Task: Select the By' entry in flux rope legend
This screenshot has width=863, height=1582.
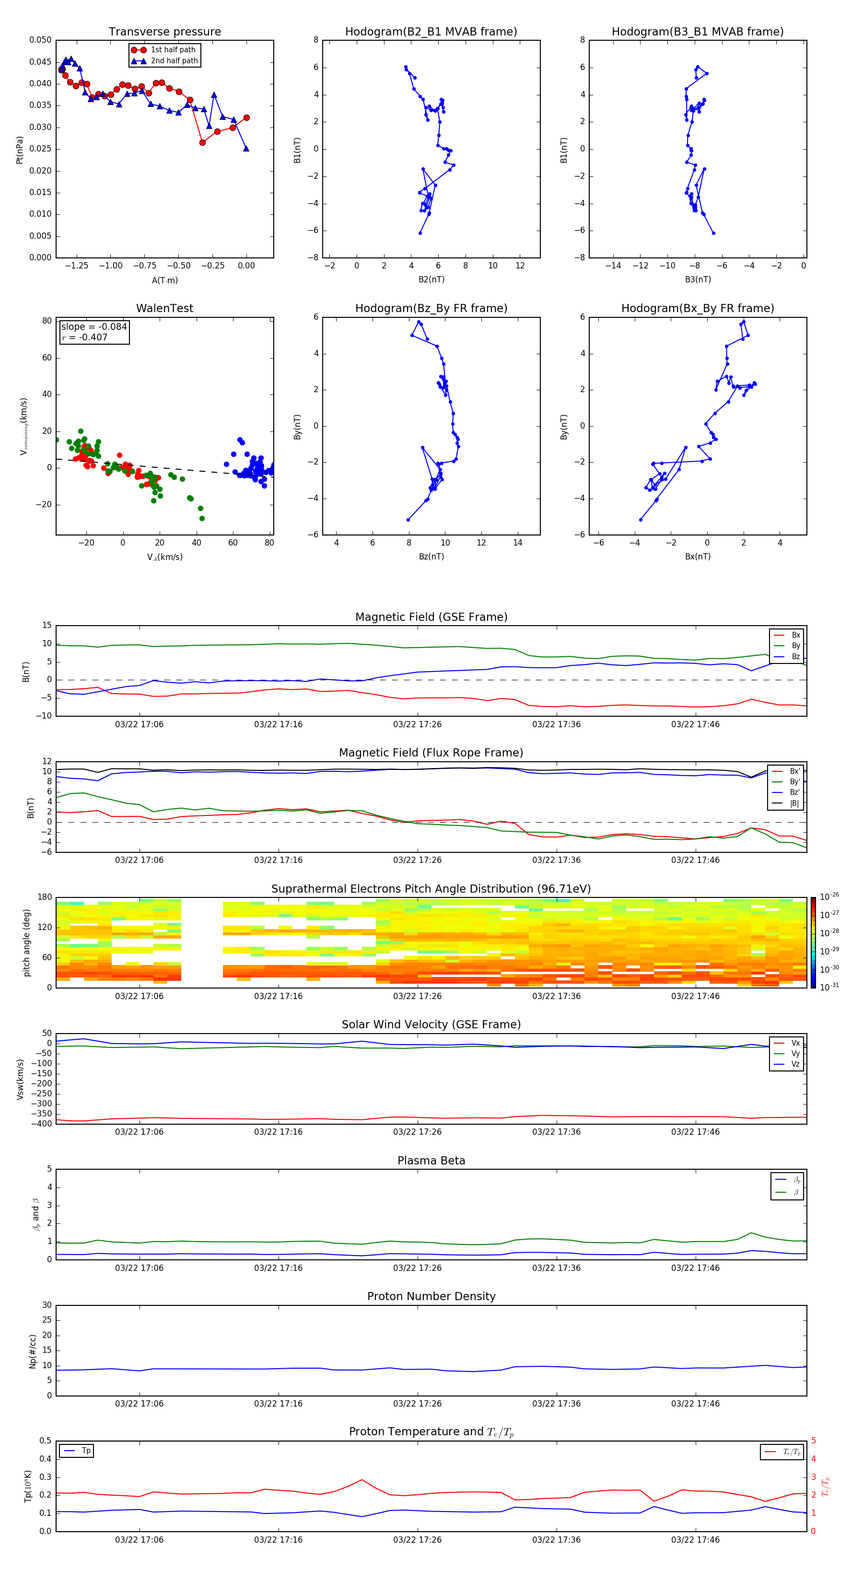Action: point(786,782)
